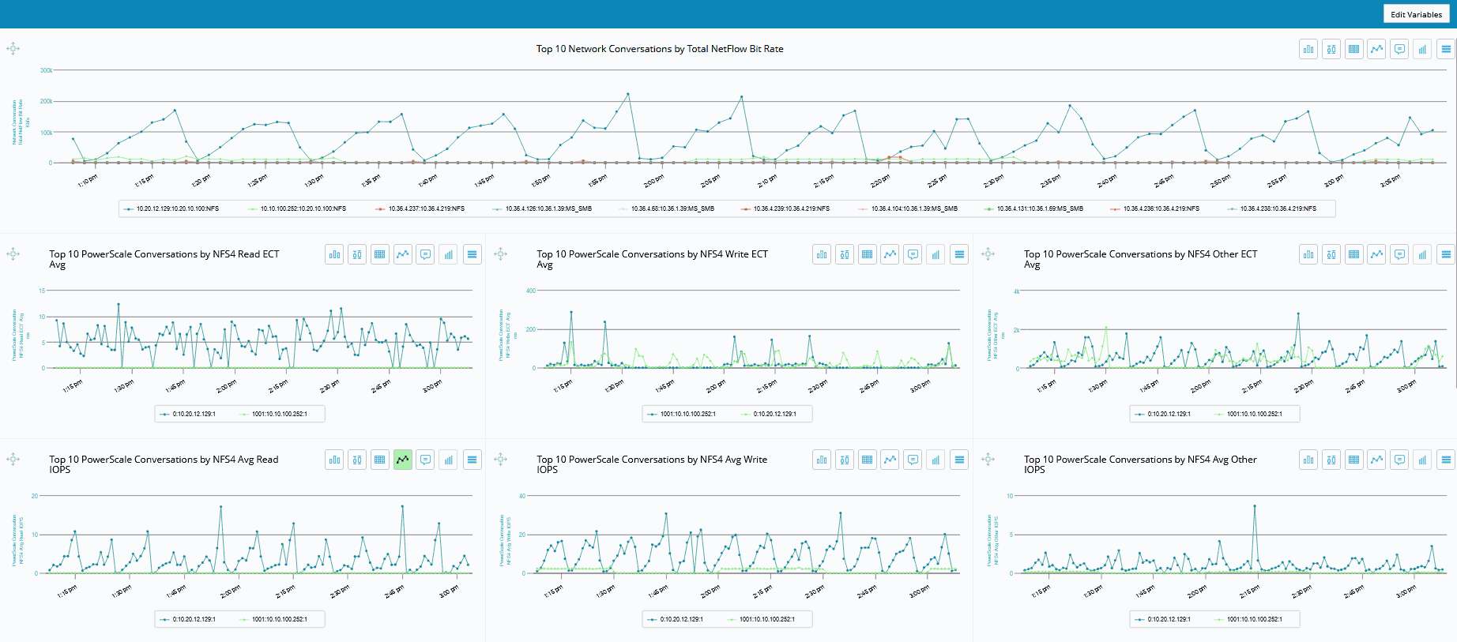Open hamburger menu on NFS4 Avg Read IOPS widget
This screenshot has height=642, width=1457.
pos(472,460)
